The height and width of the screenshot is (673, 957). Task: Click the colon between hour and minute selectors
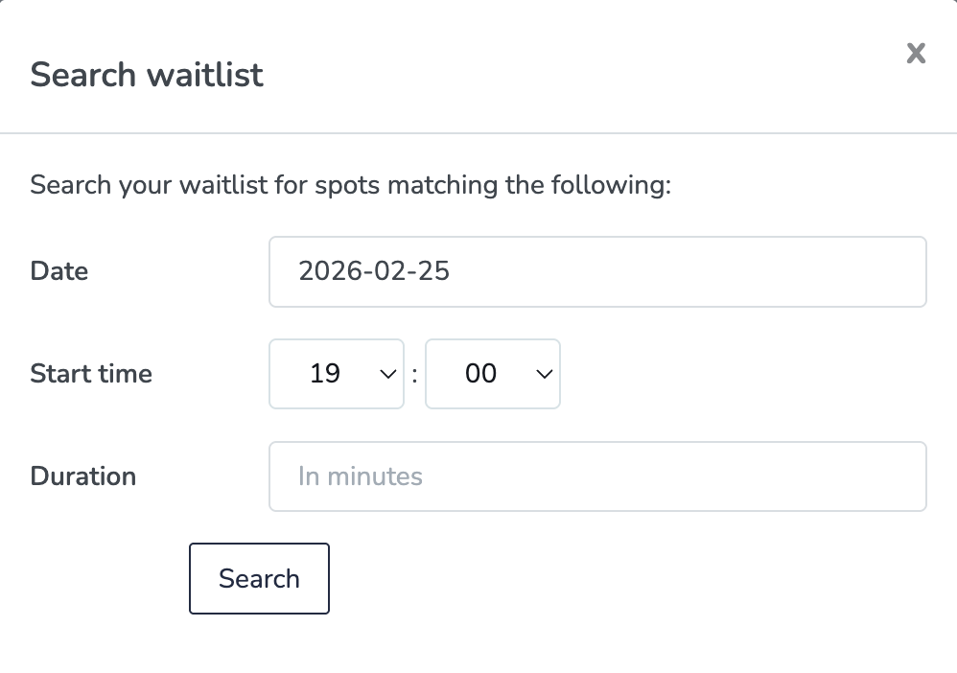pos(413,374)
